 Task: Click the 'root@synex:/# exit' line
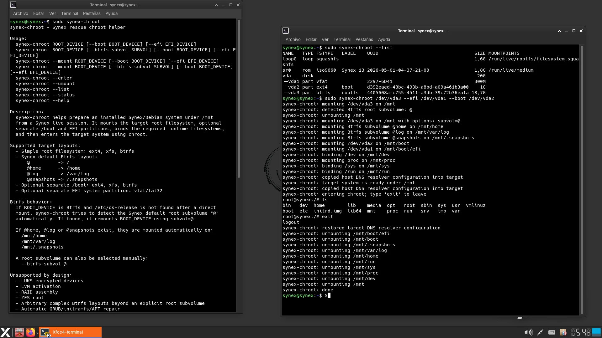(x=308, y=217)
